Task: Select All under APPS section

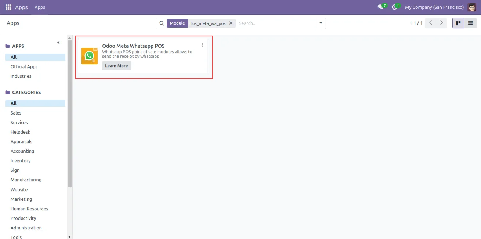Action: click(35, 57)
